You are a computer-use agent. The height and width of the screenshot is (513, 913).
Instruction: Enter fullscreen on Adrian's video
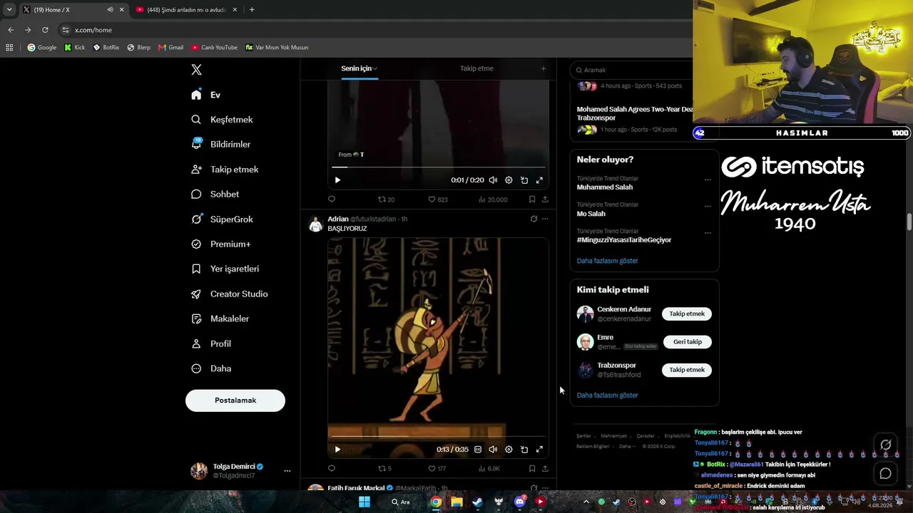(539, 450)
